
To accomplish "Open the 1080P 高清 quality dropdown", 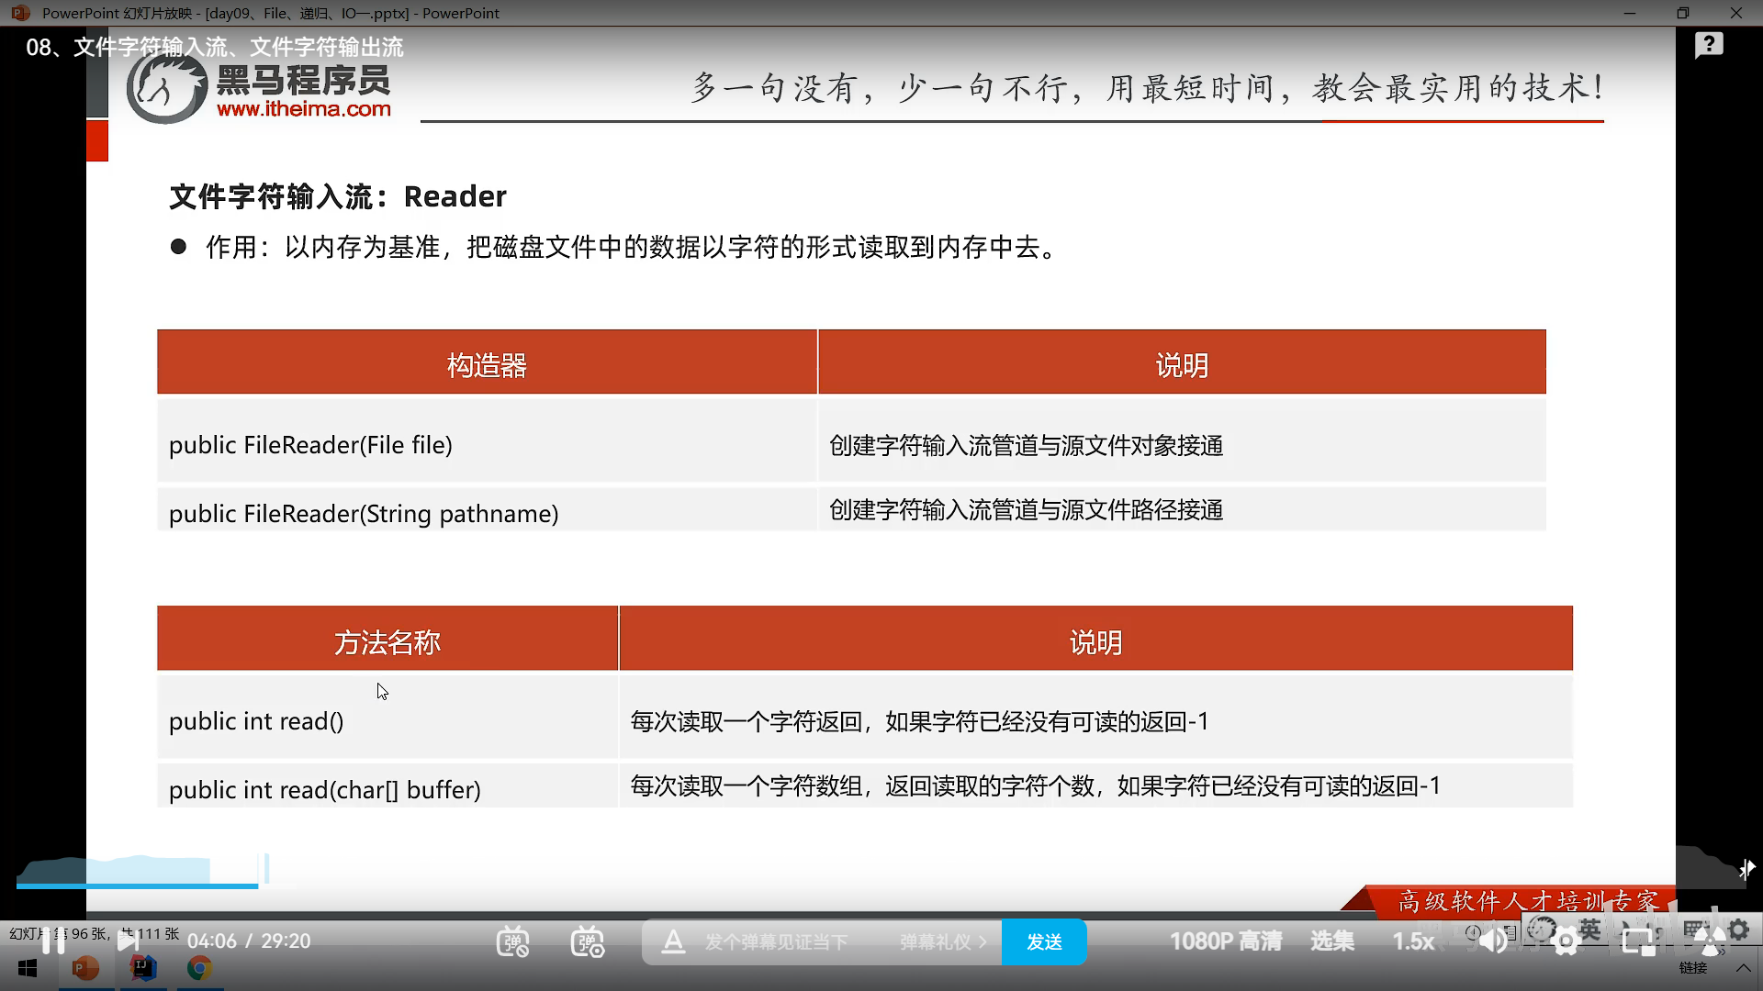I will 1225,941.
